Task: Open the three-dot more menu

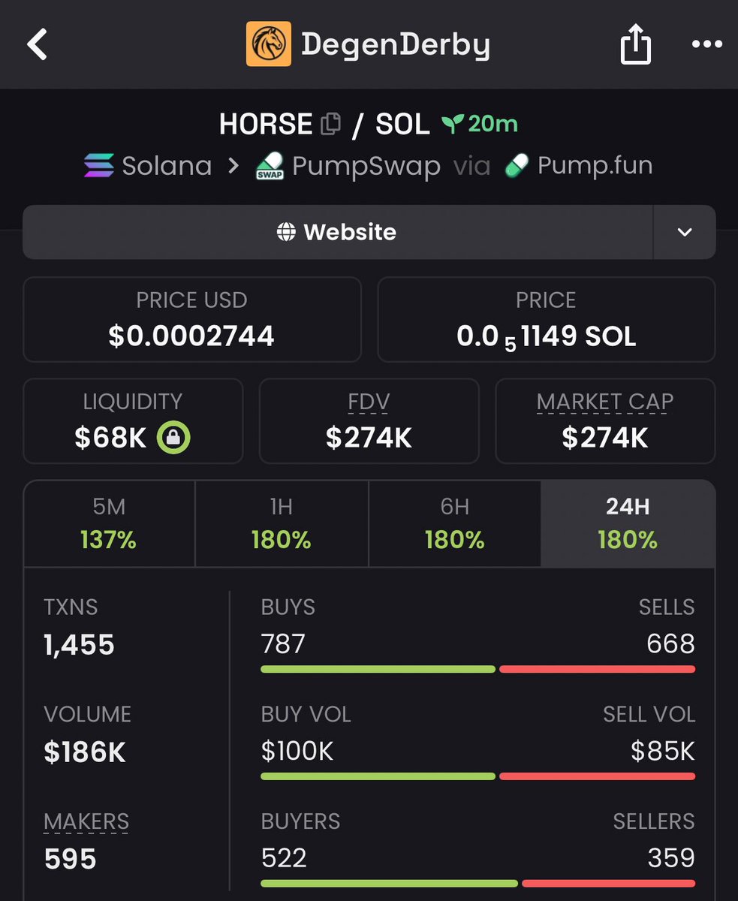Action: (706, 44)
